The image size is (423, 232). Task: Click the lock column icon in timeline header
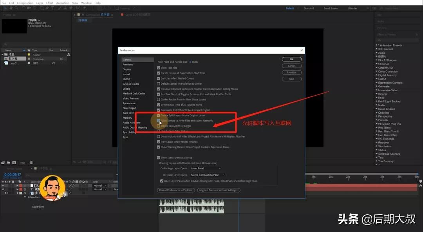coord(13,182)
